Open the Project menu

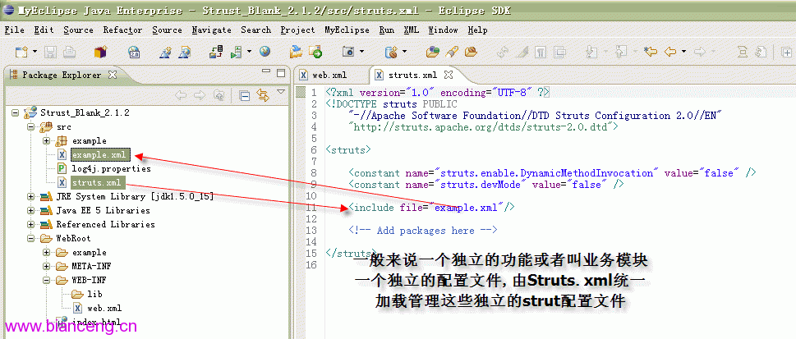click(297, 30)
